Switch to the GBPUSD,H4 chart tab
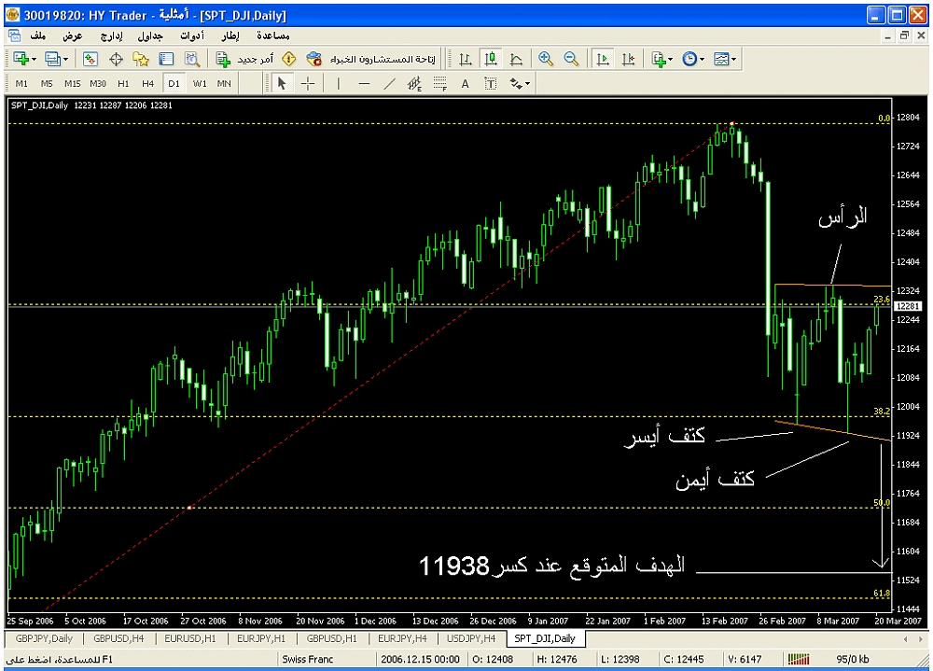Screen dimensions: 933x671 [119, 639]
